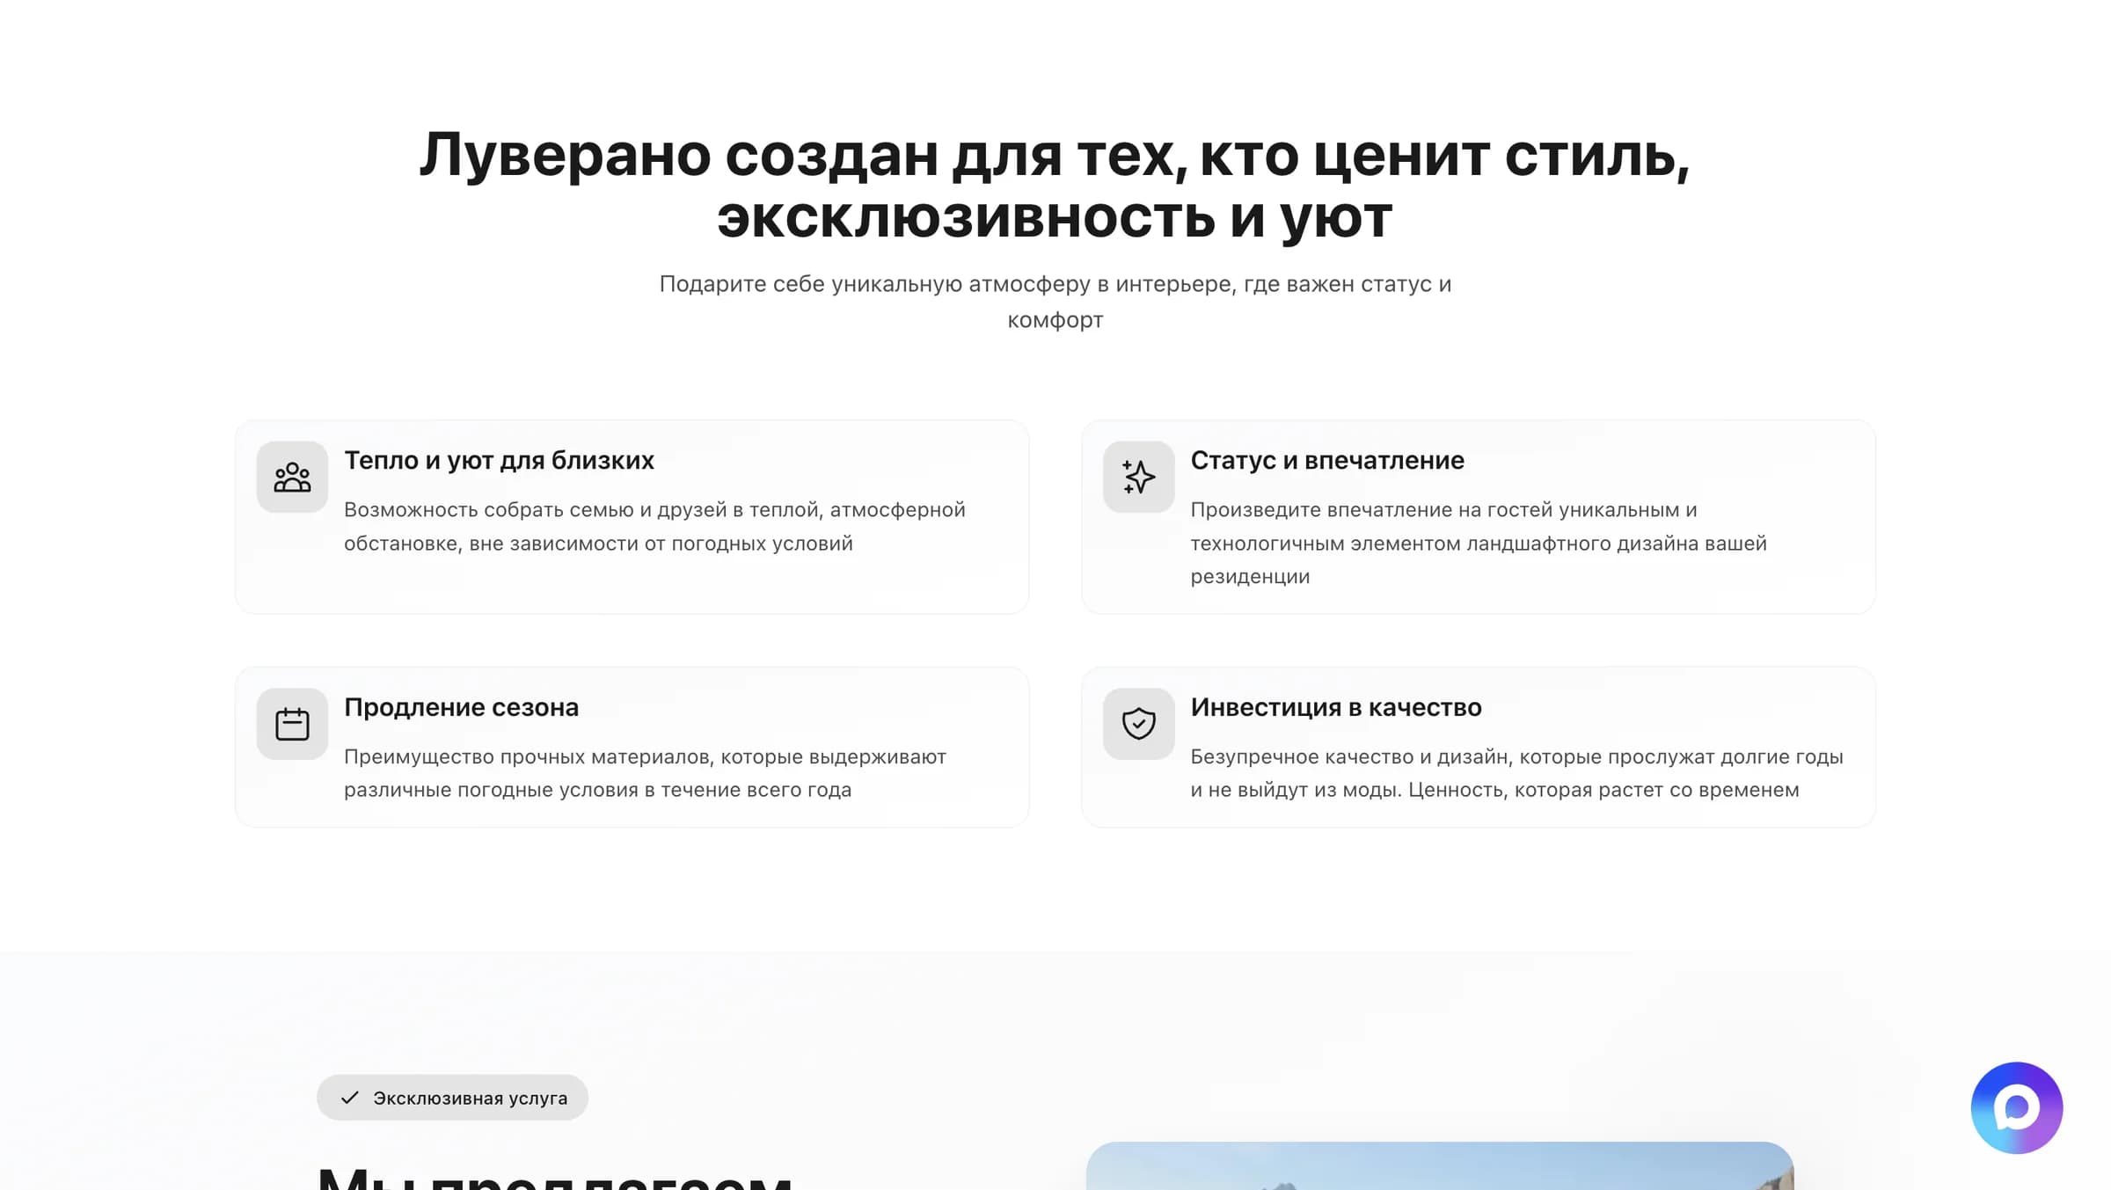Viewport: 2111px width, 1190px height.
Task: Click the partially visible landscape image thumbnail
Action: point(1440,1166)
